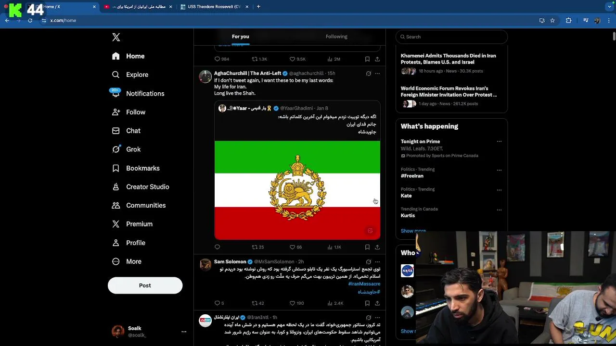This screenshot has height=346, width=616.
Task: Switch to the Following tab
Action: (336, 37)
